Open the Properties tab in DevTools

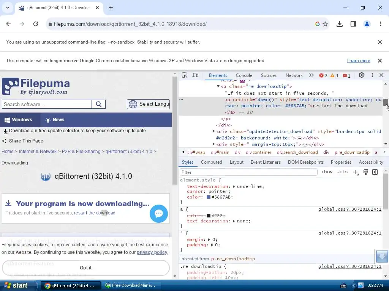pyautogui.click(x=341, y=162)
